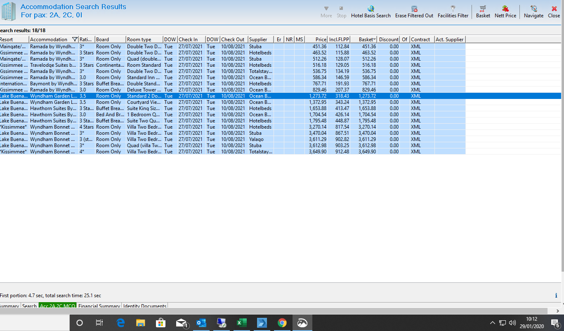
Task: Click the 'Standard Inn ...' room type cell
Action: pyautogui.click(x=144, y=77)
